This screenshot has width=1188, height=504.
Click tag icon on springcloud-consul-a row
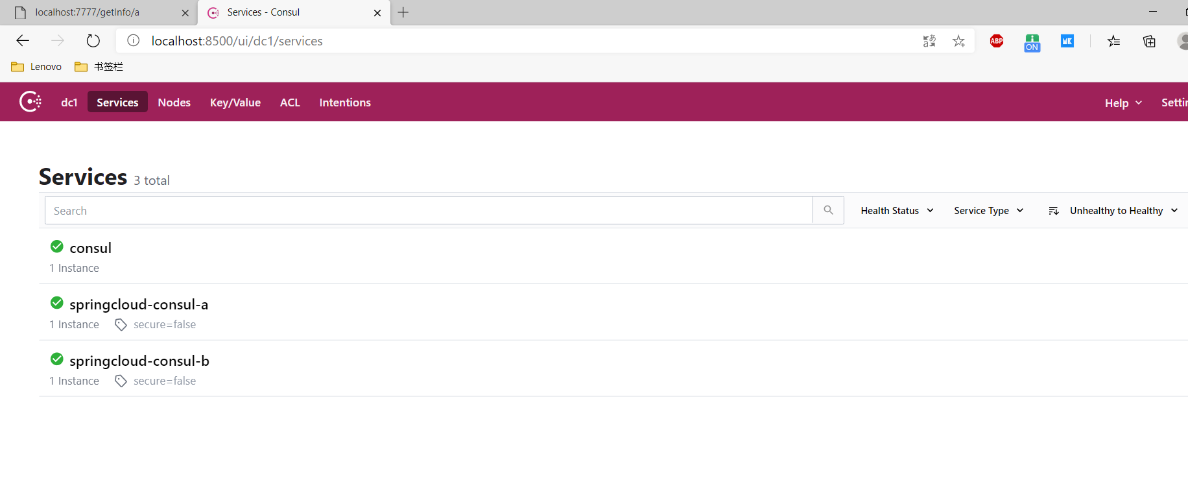pyautogui.click(x=121, y=324)
